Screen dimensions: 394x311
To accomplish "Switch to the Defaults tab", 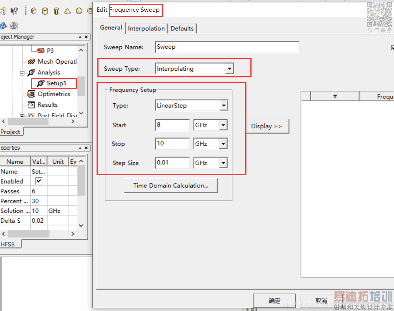I will point(182,28).
